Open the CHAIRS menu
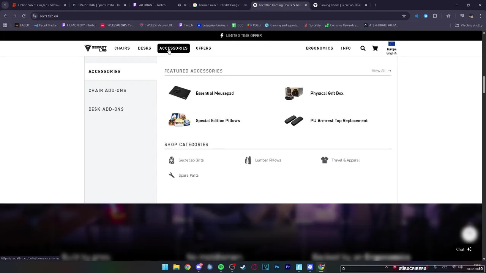This screenshot has height=273, width=486. click(122, 48)
